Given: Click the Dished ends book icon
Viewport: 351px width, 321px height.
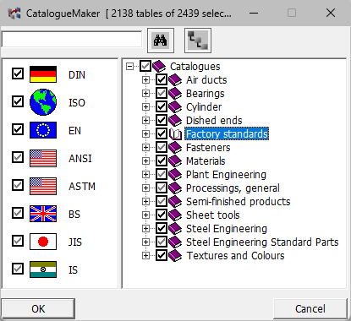Looking at the screenshot, I should click(x=175, y=121).
